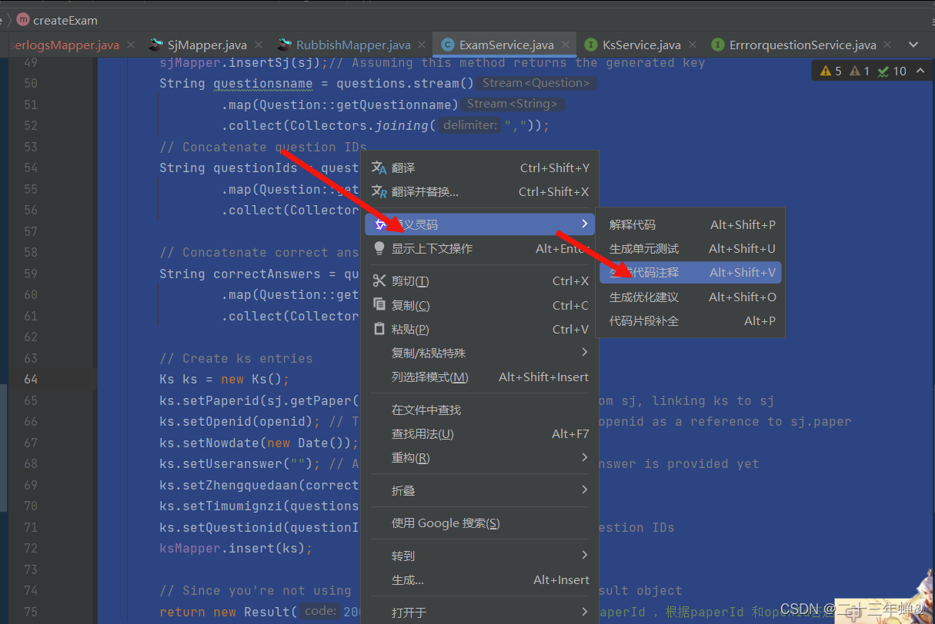935x624 pixels.
Task: Click line number 49 in the gutter
Action: (x=30, y=62)
